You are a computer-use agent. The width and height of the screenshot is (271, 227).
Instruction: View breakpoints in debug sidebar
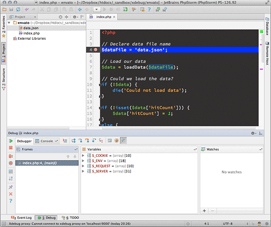tap(11, 156)
